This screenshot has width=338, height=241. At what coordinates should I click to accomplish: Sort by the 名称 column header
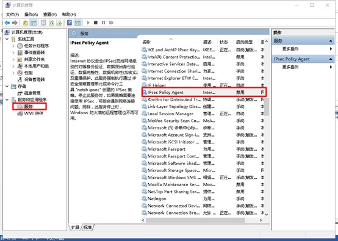[x=171, y=42]
